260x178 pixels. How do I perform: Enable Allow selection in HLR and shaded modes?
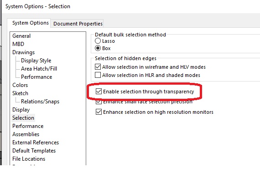pyautogui.click(x=98, y=75)
